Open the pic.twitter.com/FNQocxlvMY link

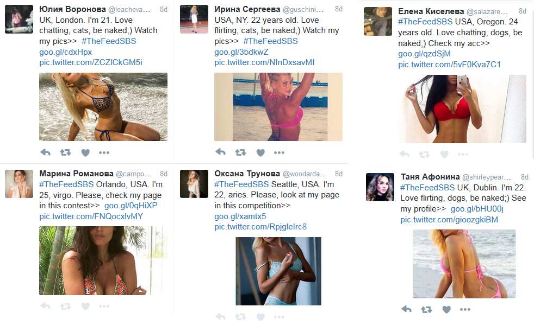pyautogui.click(x=91, y=216)
